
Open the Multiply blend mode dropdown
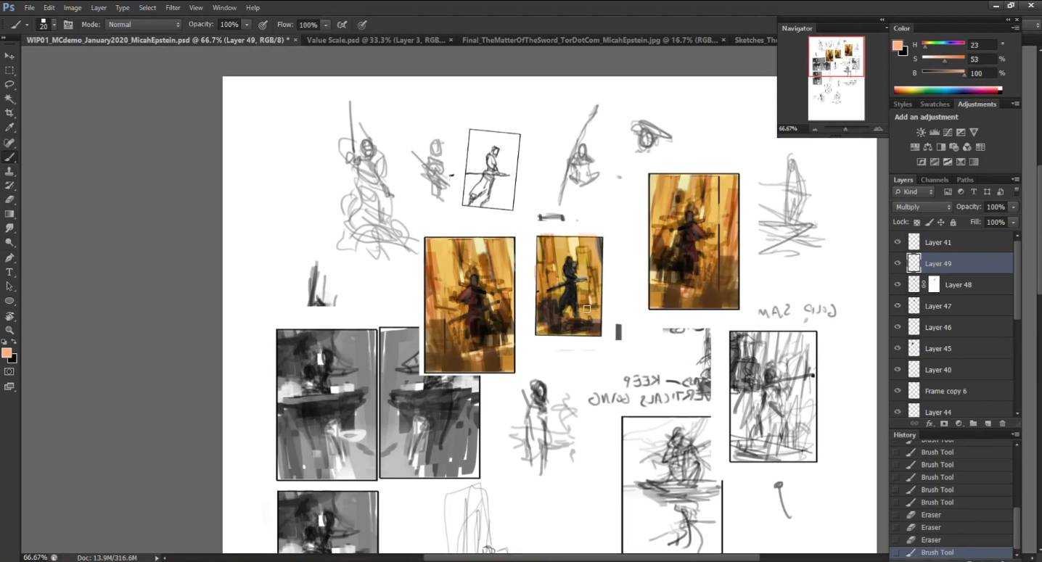pos(922,207)
